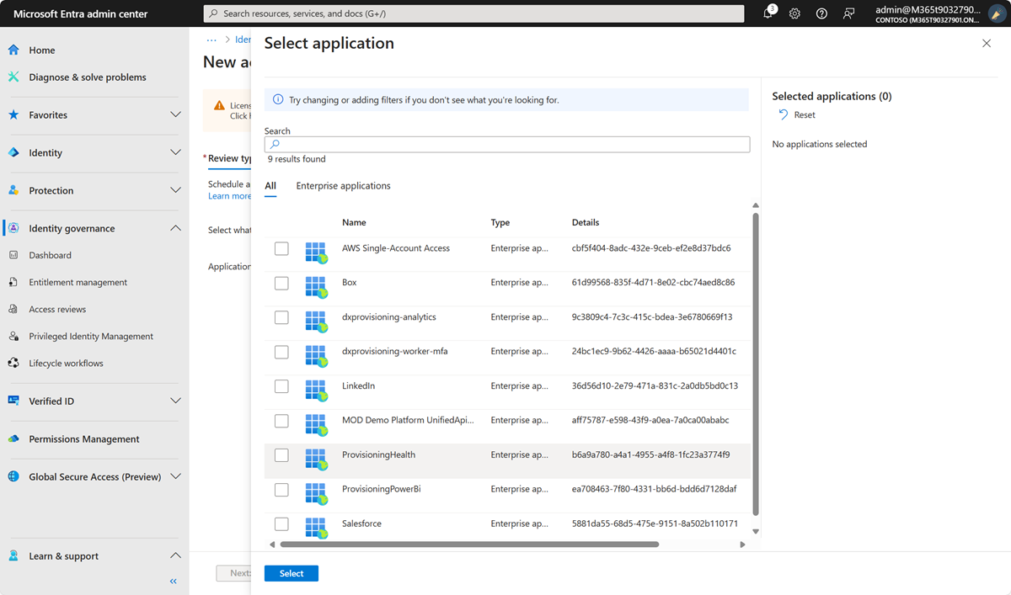Open the notifications bell icon
This screenshot has width=1011, height=595.
[x=768, y=13]
